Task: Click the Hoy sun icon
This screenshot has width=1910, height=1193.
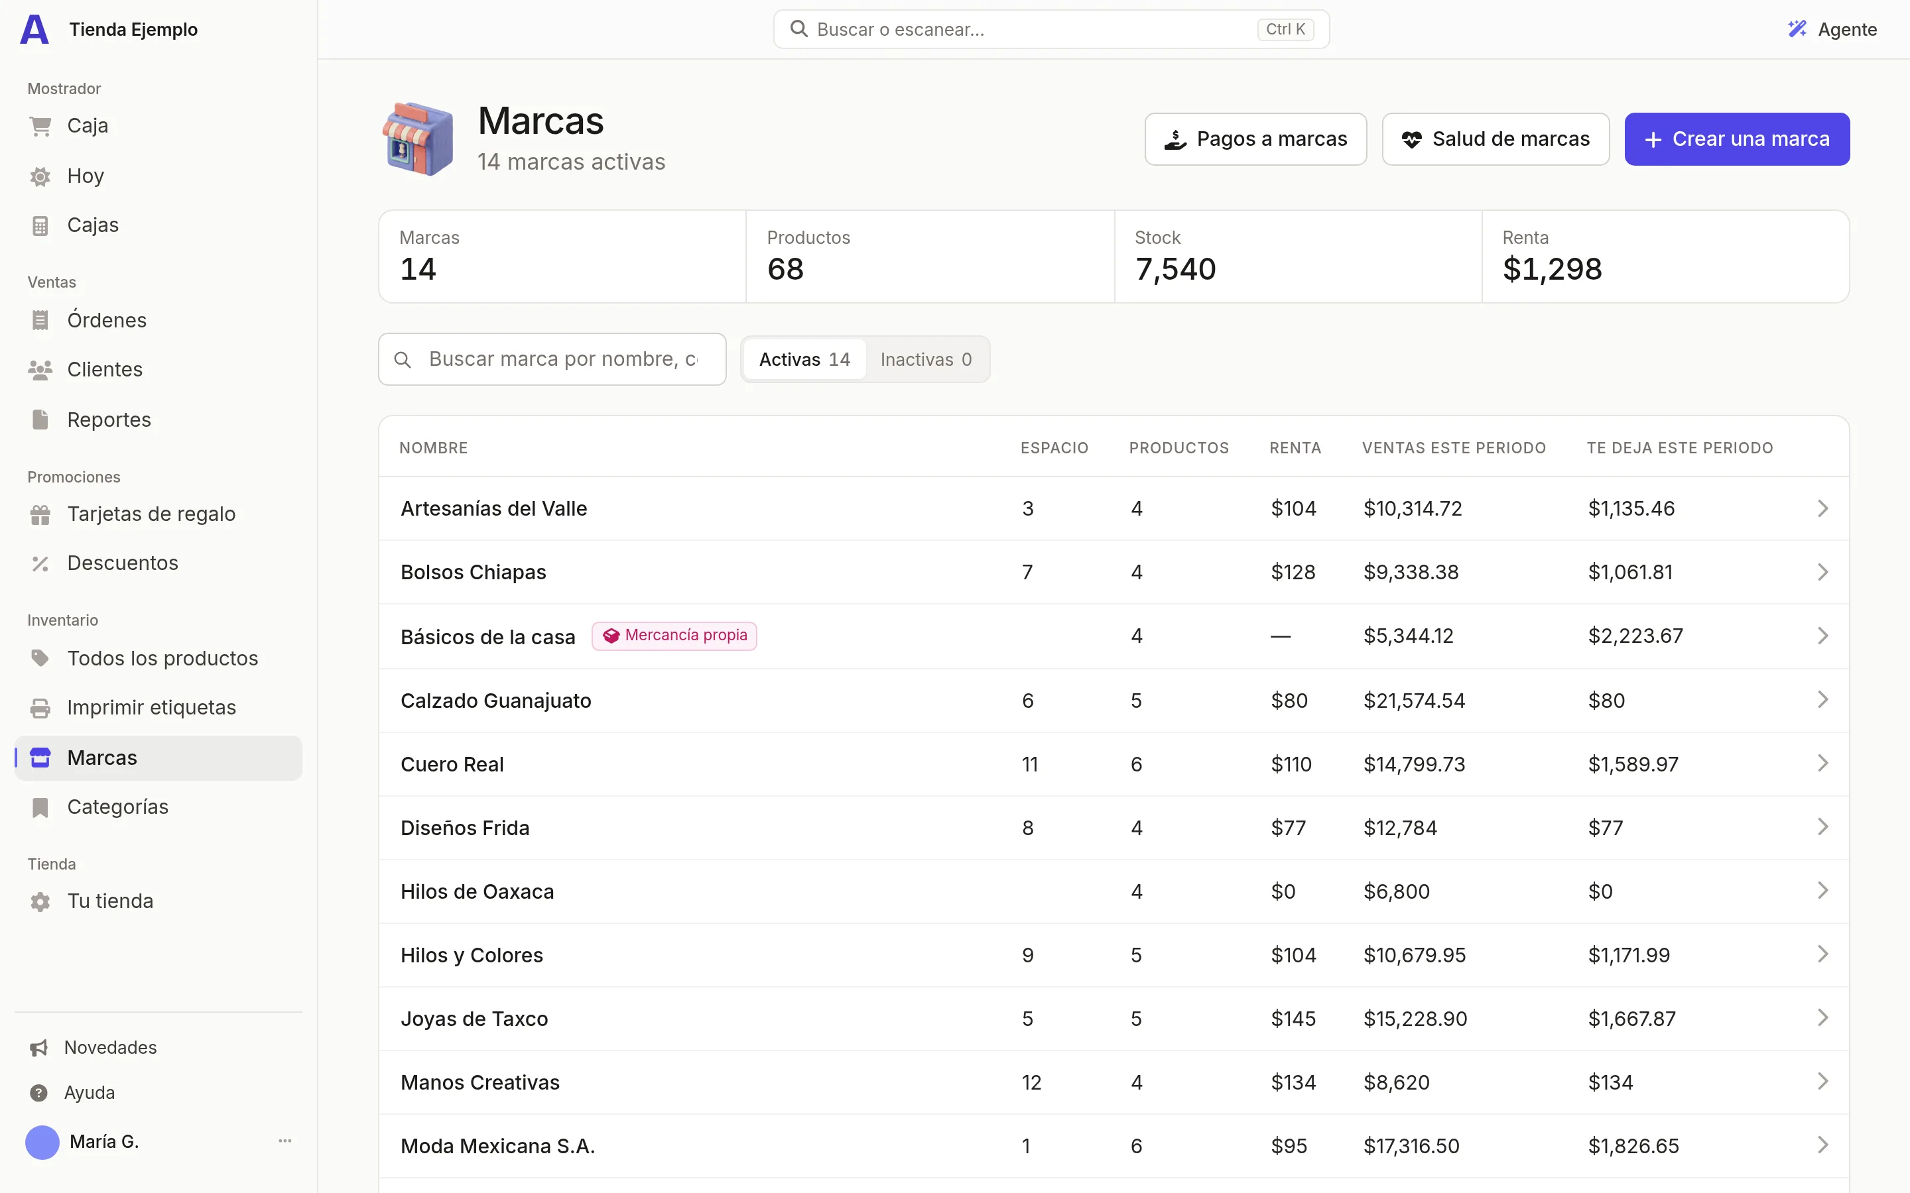Action: click(40, 176)
